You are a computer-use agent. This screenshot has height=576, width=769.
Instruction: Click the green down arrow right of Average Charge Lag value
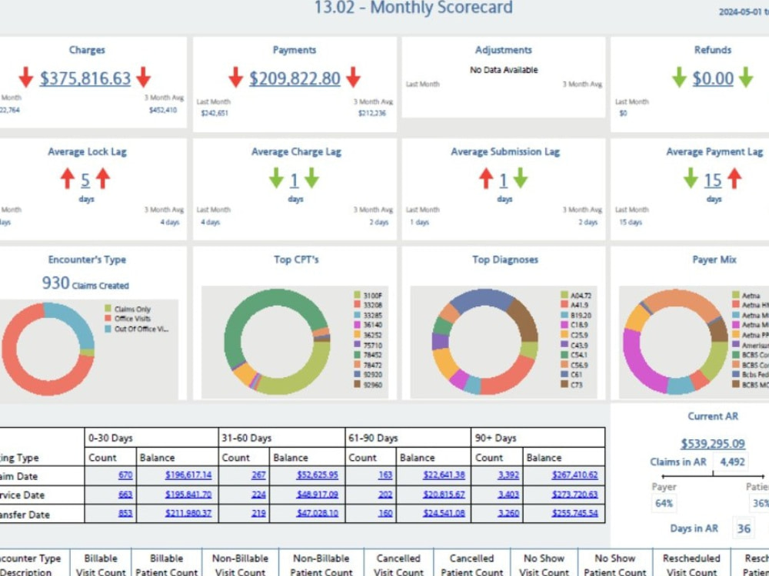pyautogui.click(x=312, y=179)
